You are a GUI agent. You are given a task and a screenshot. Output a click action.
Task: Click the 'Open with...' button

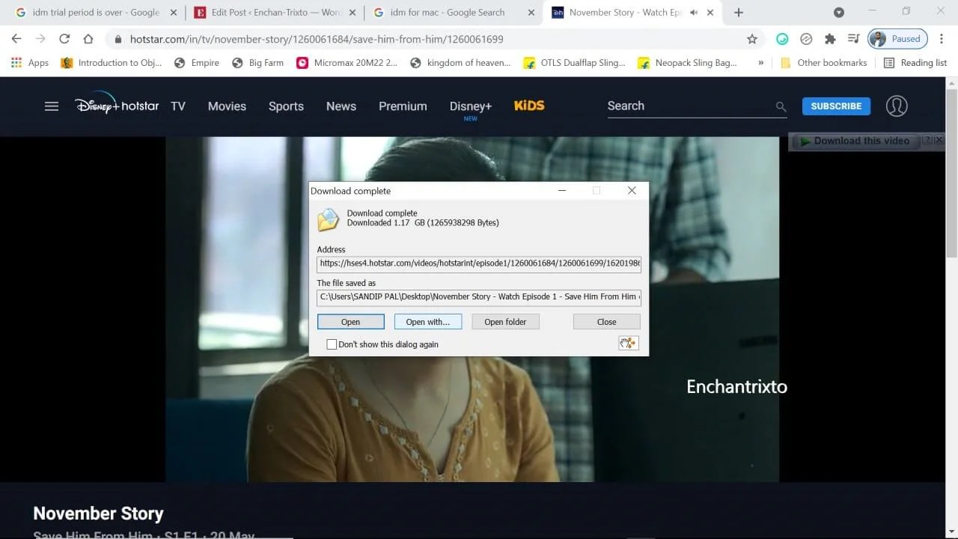(x=427, y=322)
